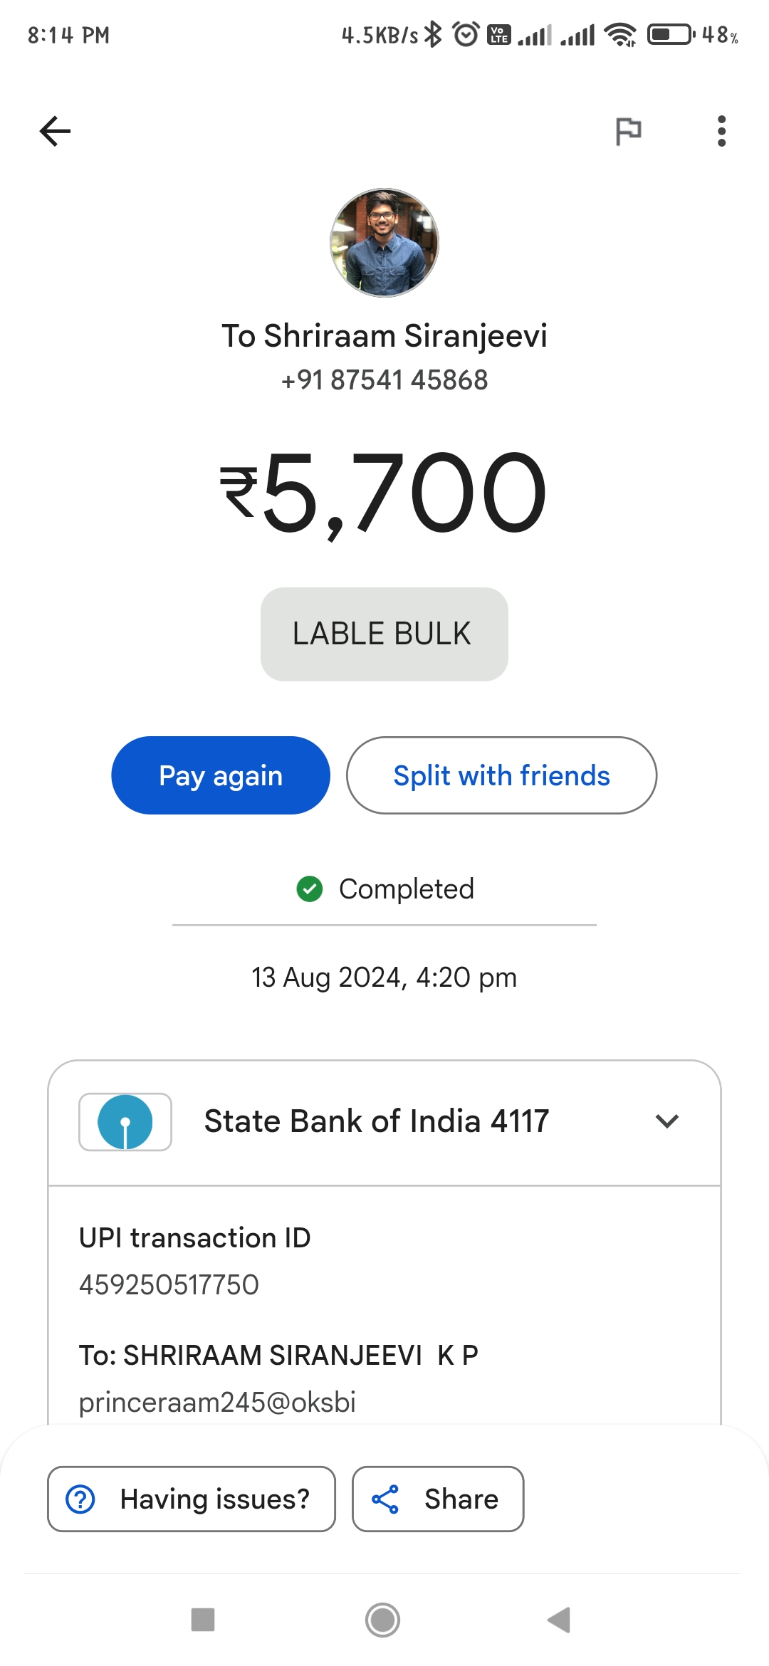Tap the princeraam245@oksbi UPI address
This screenshot has height=1666, width=769.
click(217, 1402)
